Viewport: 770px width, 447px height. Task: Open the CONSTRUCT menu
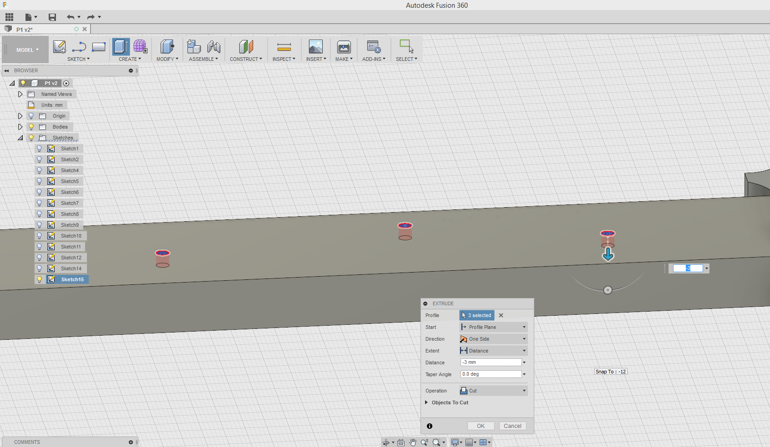point(246,59)
